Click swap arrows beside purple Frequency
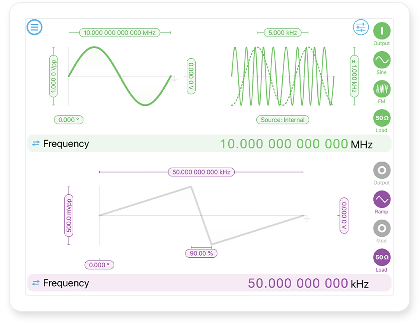The width and height of the screenshot is (419, 323). [x=36, y=283]
